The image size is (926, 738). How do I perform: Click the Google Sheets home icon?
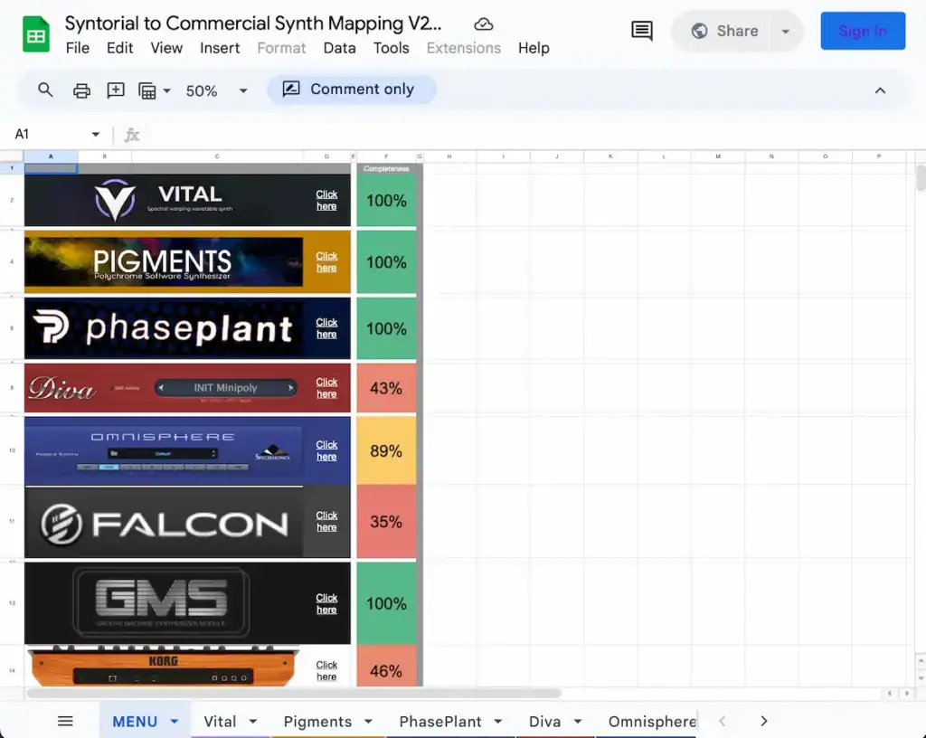click(36, 36)
